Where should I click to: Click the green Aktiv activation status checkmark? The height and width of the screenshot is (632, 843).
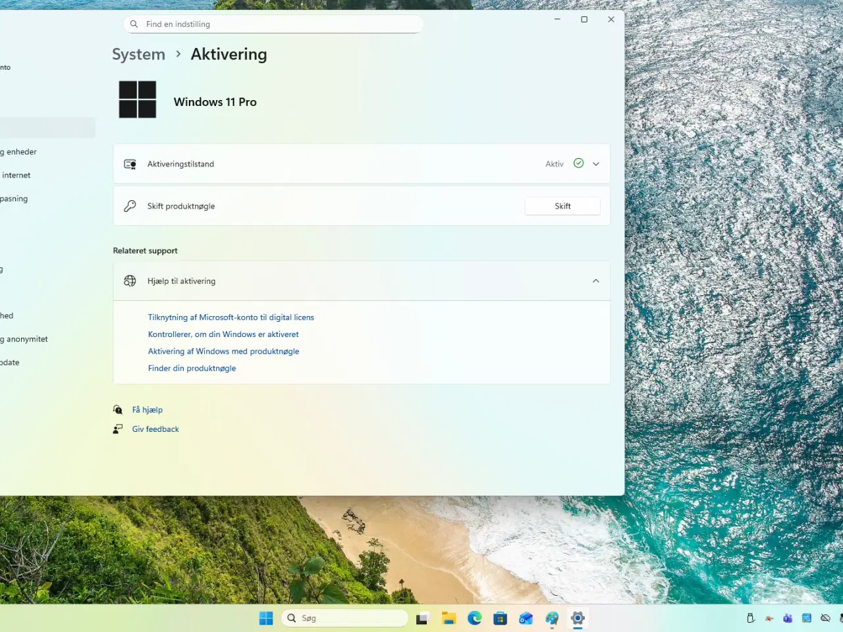coord(578,163)
